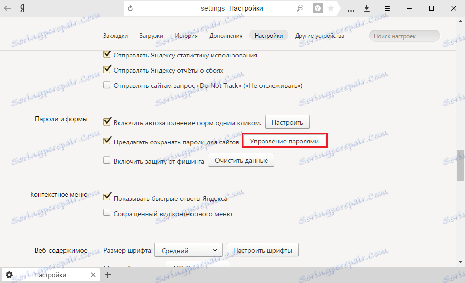Click the Размер шрифта: label
The height and width of the screenshot is (283, 465).
click(x=128, y=250)
